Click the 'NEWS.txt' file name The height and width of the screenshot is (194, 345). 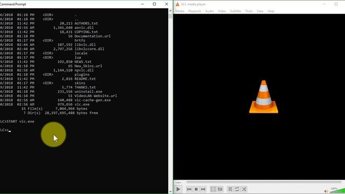click(83, 62)
